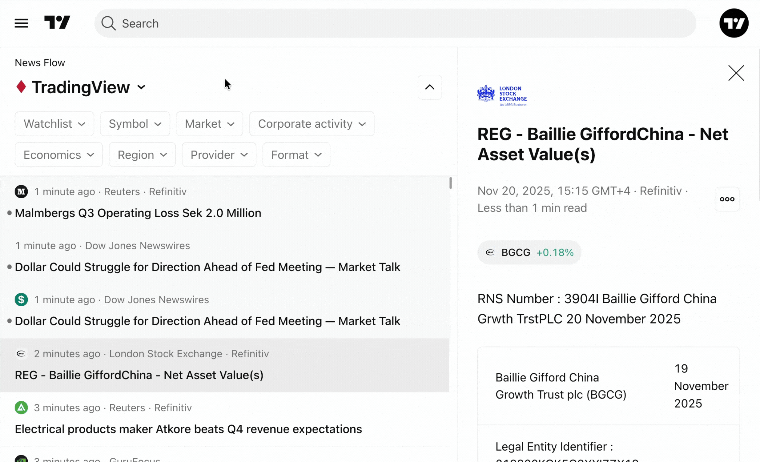
Task: Click the Malmbergs M provider icon
Action: pos(21,192)
